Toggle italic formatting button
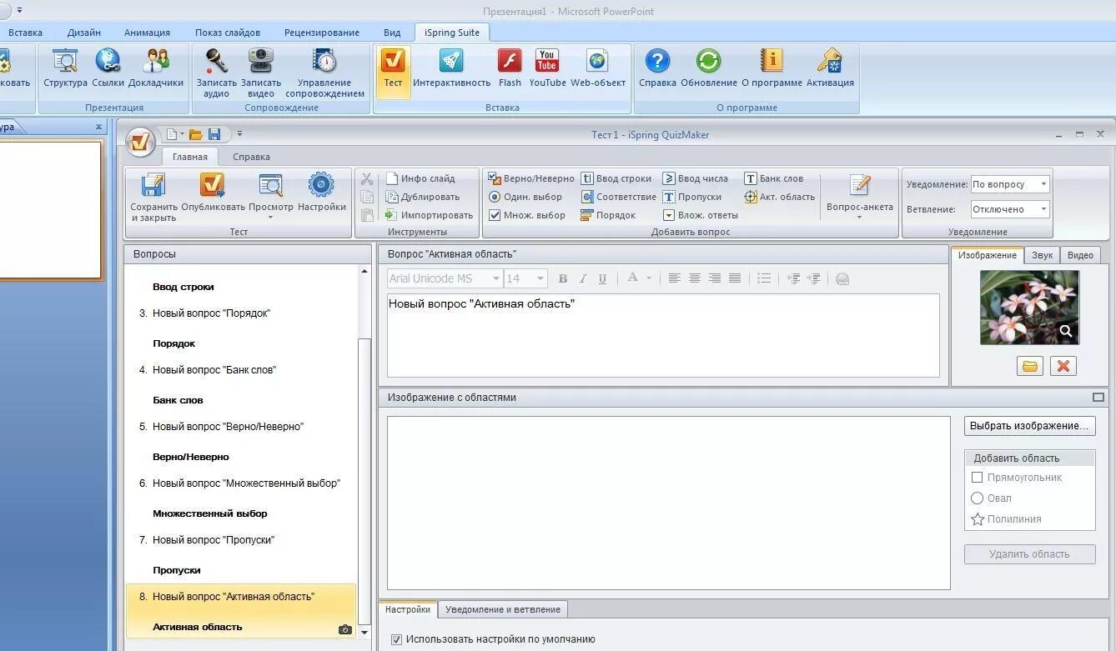The image size is (1116, 651). (x=583, y=278)
